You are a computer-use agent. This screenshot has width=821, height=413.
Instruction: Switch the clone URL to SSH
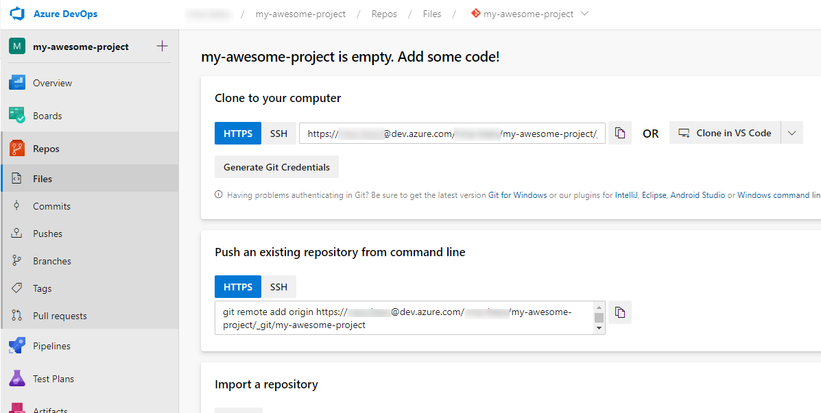click(x=278, y=133)
